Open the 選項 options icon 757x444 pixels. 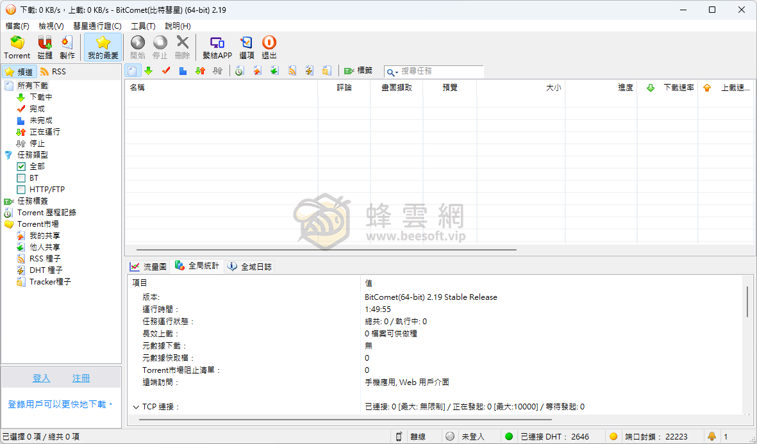pyautogui.click(x=247, y=47)
